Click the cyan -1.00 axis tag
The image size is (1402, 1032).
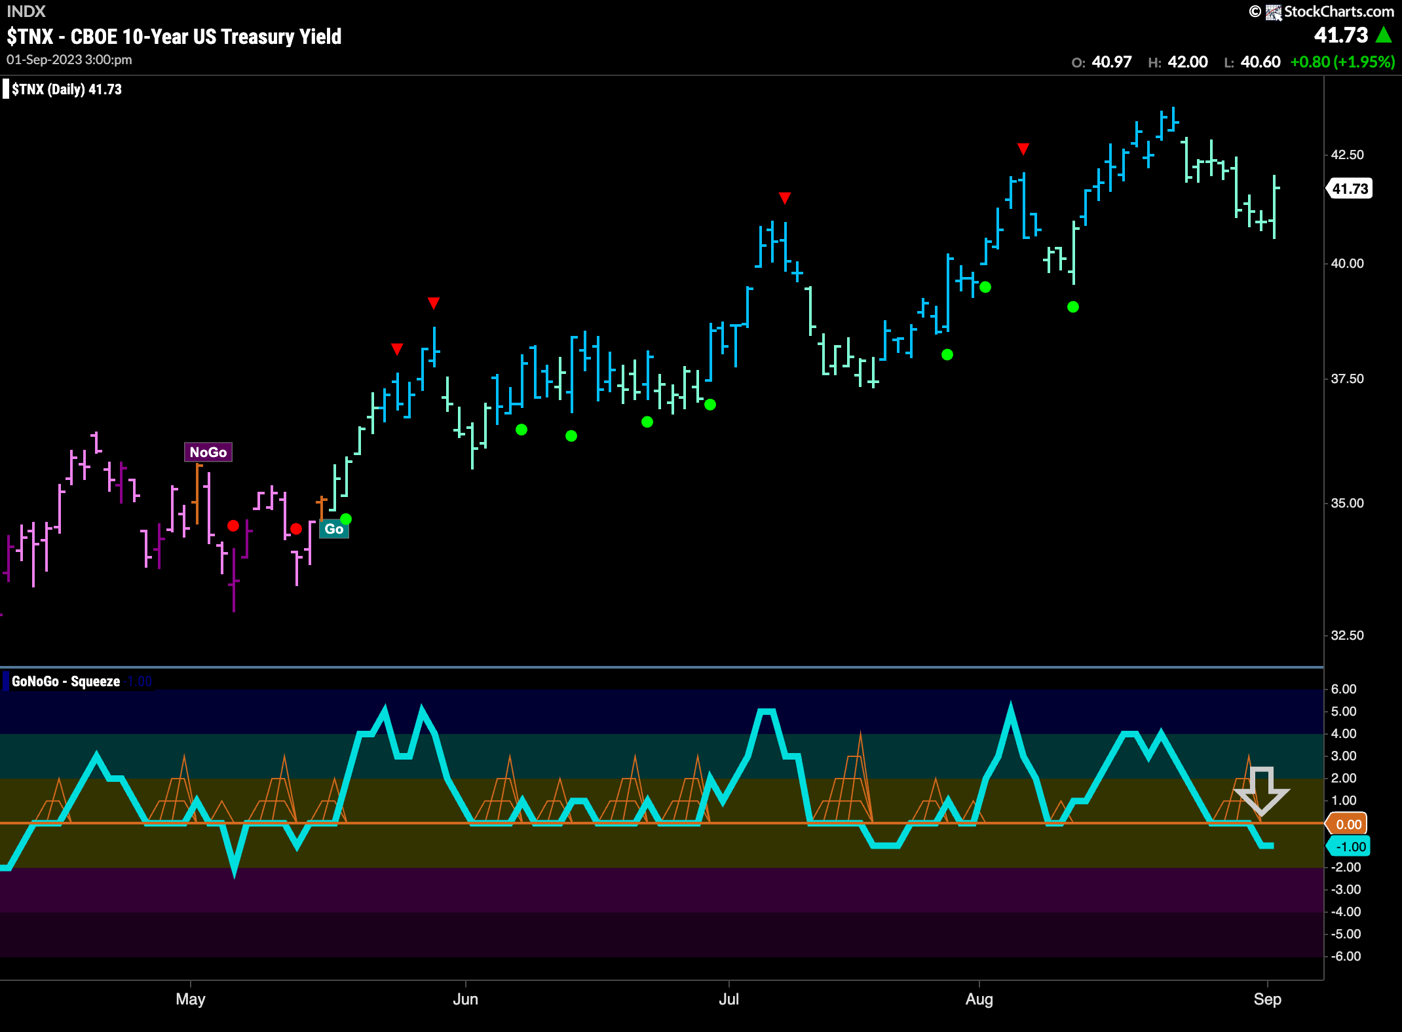(1349, 847)
